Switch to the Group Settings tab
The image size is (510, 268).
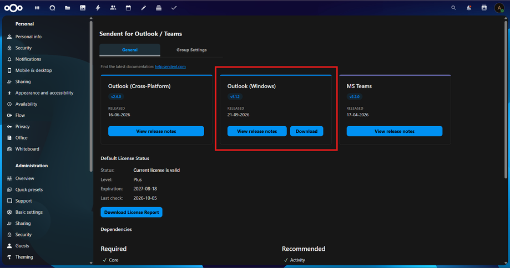191,50
